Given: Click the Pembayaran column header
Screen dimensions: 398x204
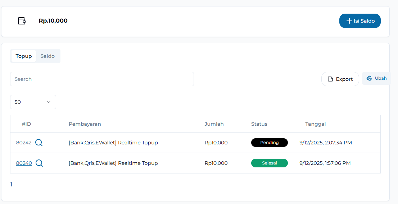Looking at the screenshot, I should coord(85,124).
